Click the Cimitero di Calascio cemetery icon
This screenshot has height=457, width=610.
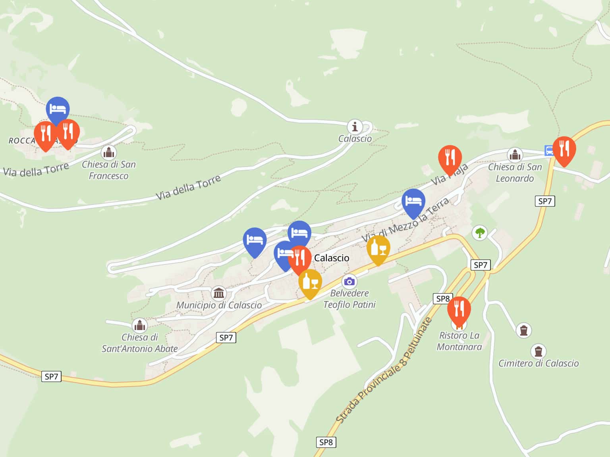click(x=538, y=351)
